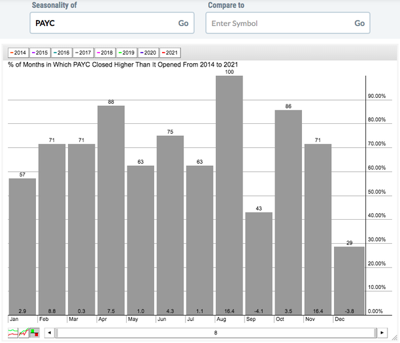
Task: Click the scrollbar left arrow
Action: 48,332
